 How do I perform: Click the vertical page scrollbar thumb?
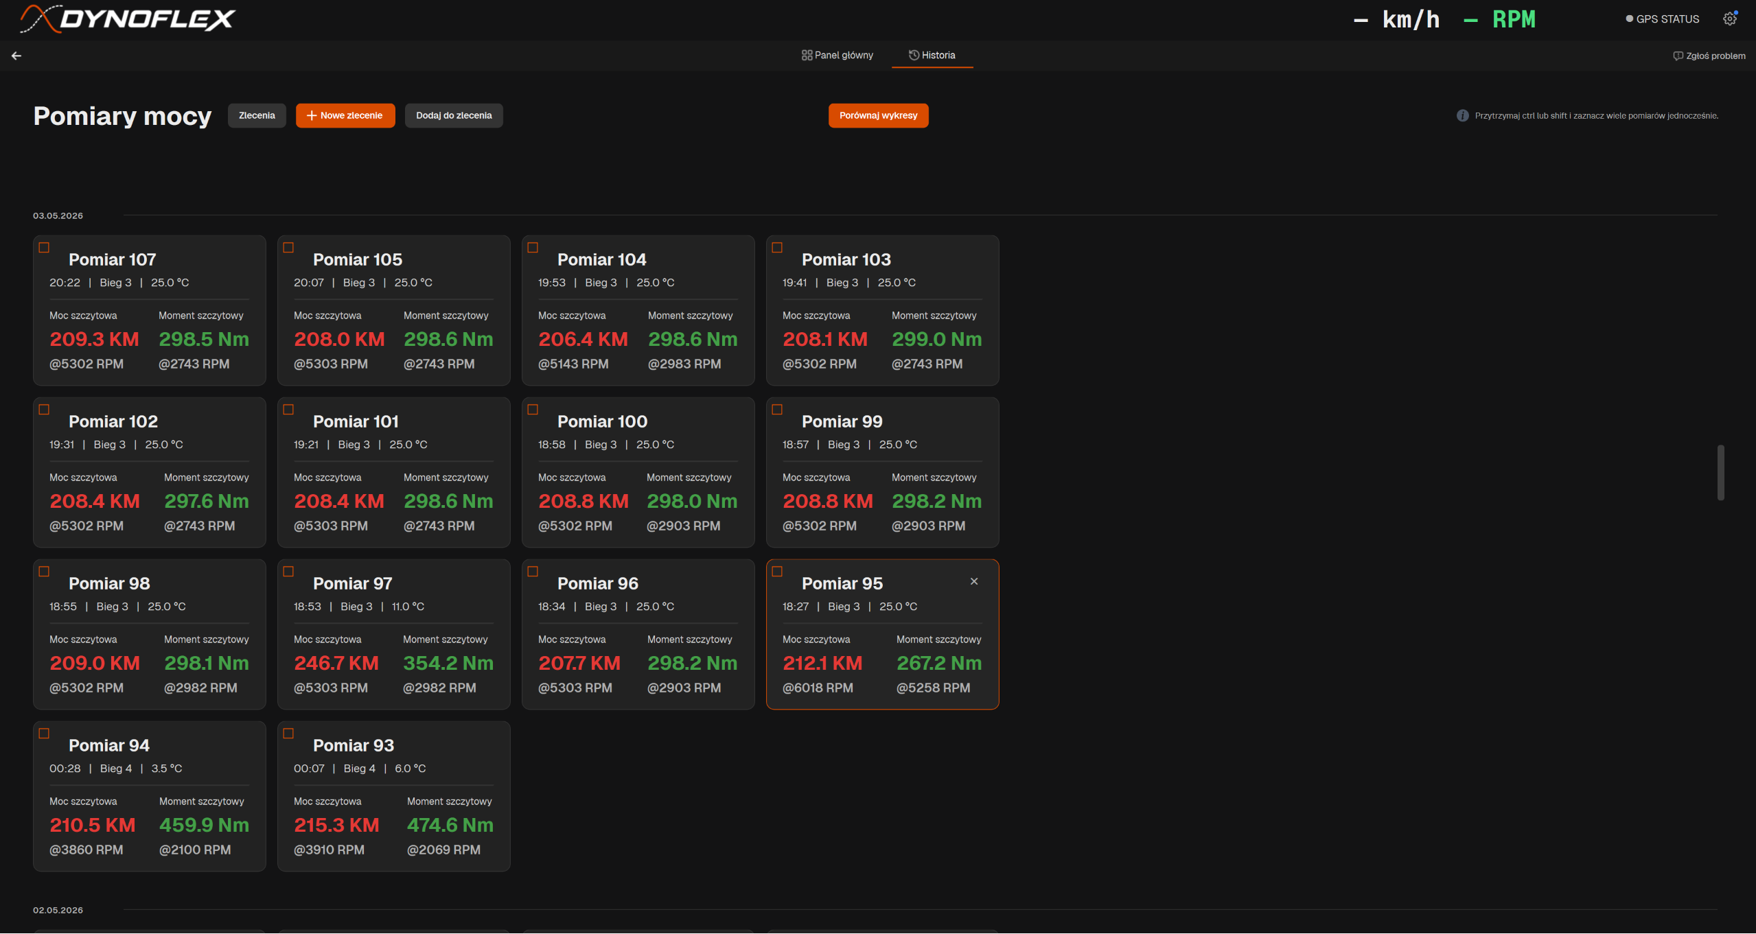coord(1720,473)
